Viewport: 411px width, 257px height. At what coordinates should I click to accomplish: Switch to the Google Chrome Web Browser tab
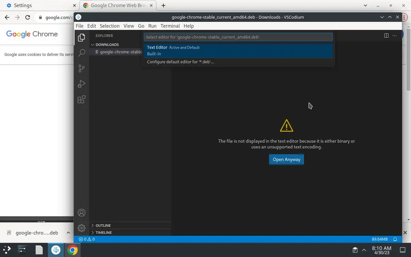click(118, 5)
